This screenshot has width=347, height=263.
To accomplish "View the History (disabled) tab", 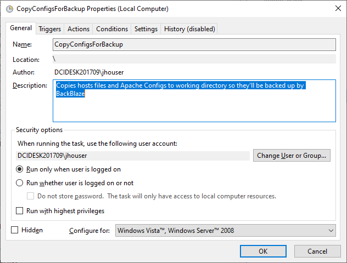I will pos(189,29).
